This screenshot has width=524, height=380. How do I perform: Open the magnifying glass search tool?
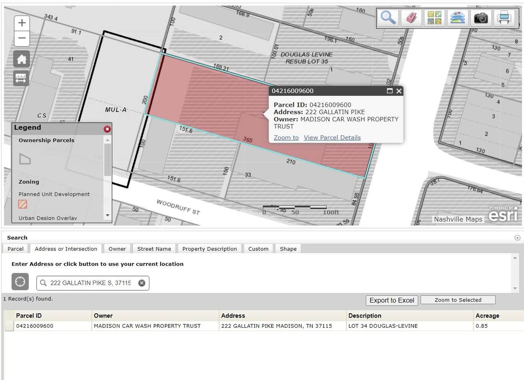pyautogui.click(x=388, y=18)
